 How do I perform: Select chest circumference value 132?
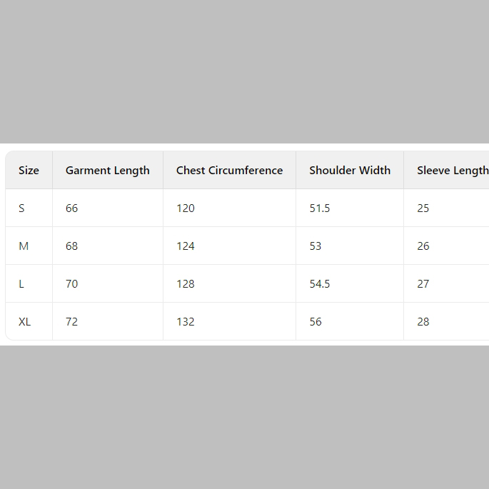[186, 321]
